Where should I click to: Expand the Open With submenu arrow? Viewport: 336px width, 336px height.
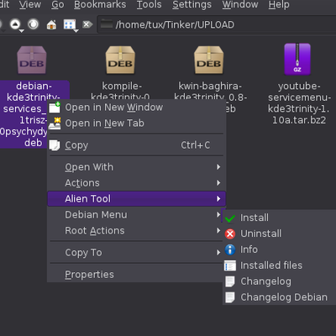(x=218, y=167)
